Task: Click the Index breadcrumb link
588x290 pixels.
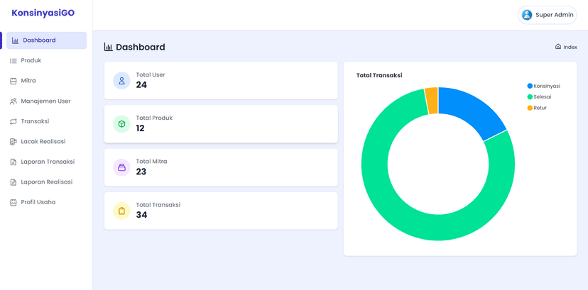Action: [x=570, y=47]
